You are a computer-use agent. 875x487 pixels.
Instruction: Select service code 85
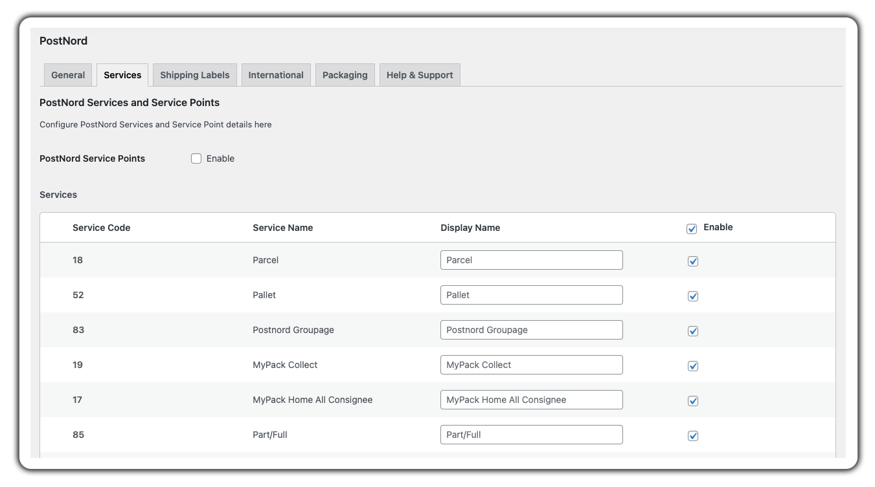pos(78,435)
